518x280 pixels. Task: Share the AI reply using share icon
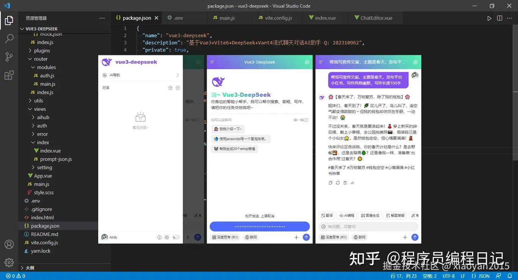point(352,183)
